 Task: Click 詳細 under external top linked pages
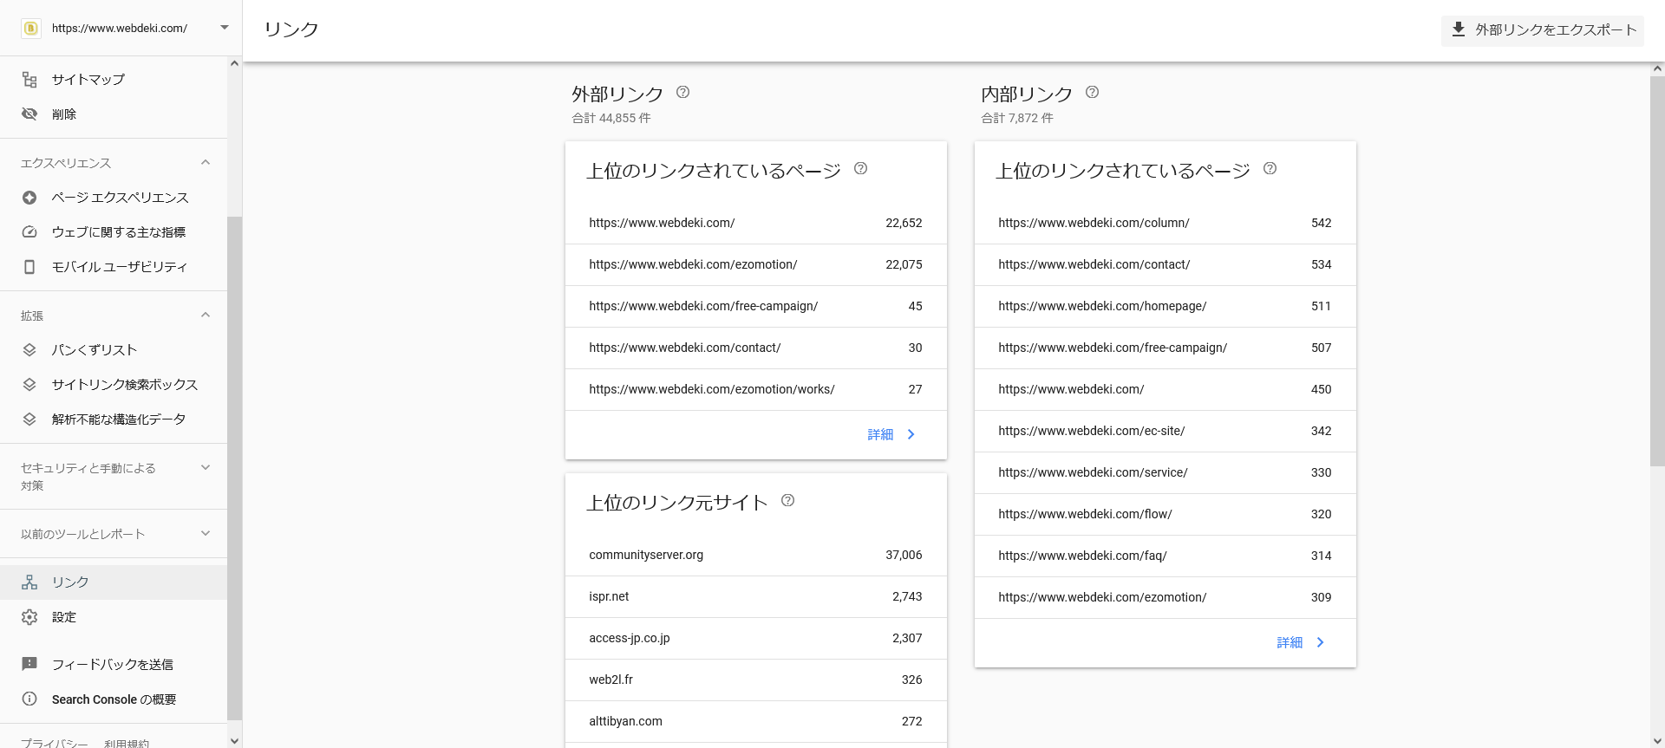tap(891, 434)
